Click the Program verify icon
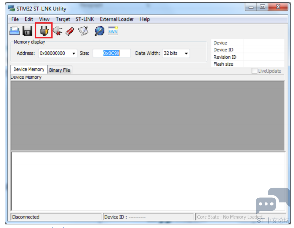The width and height of the screenshot is (294, 228). click(83, 31)
